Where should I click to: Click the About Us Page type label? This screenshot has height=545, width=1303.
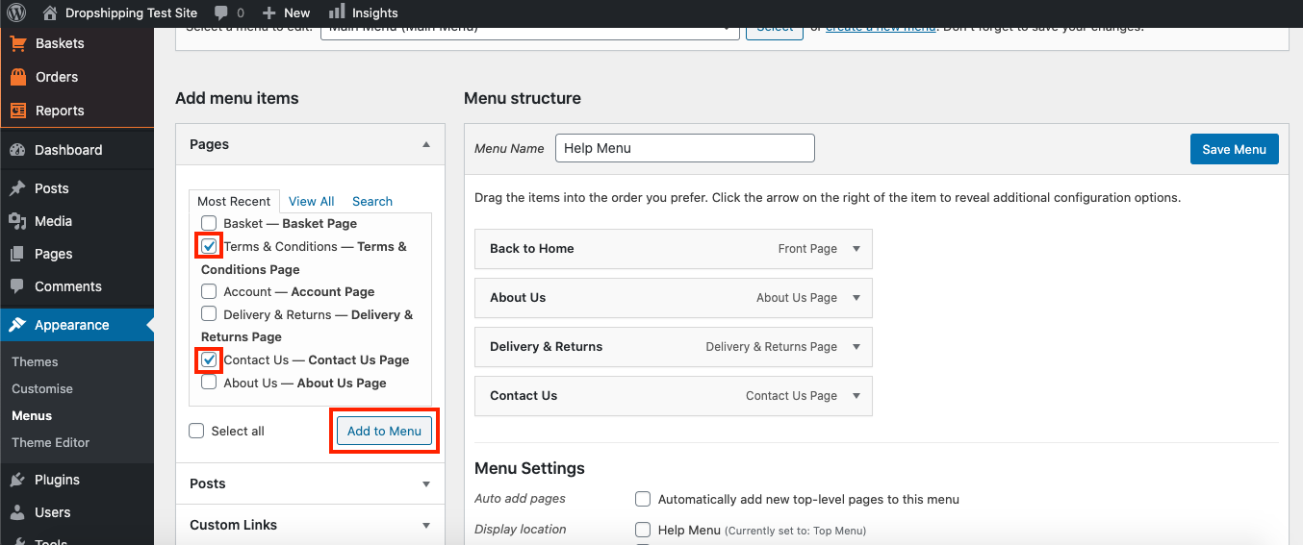797,298
